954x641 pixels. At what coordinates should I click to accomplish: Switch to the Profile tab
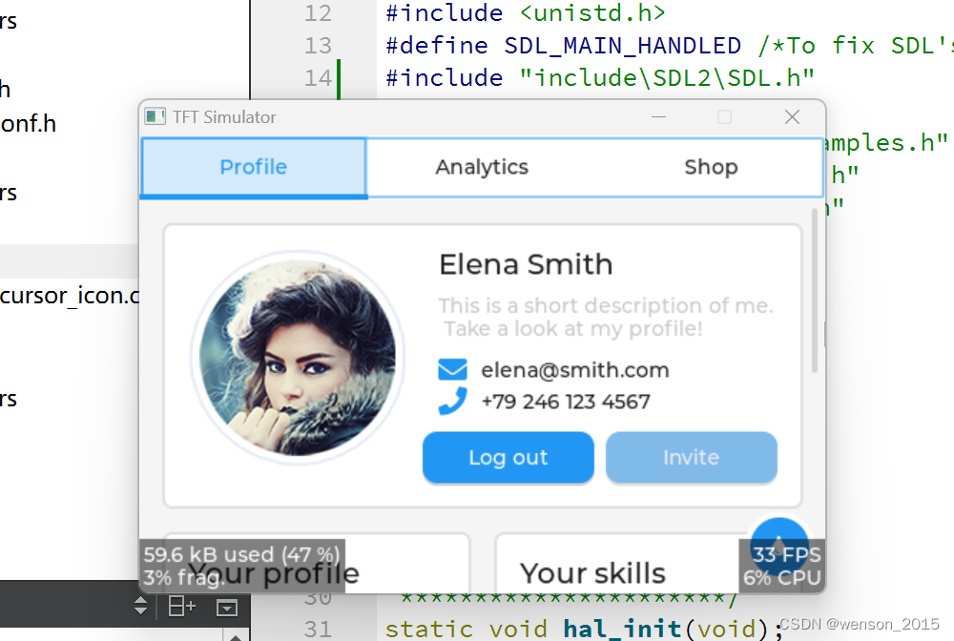[x=254, y=167]
